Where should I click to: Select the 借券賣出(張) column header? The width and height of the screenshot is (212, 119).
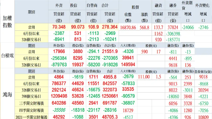pos(203,72)
